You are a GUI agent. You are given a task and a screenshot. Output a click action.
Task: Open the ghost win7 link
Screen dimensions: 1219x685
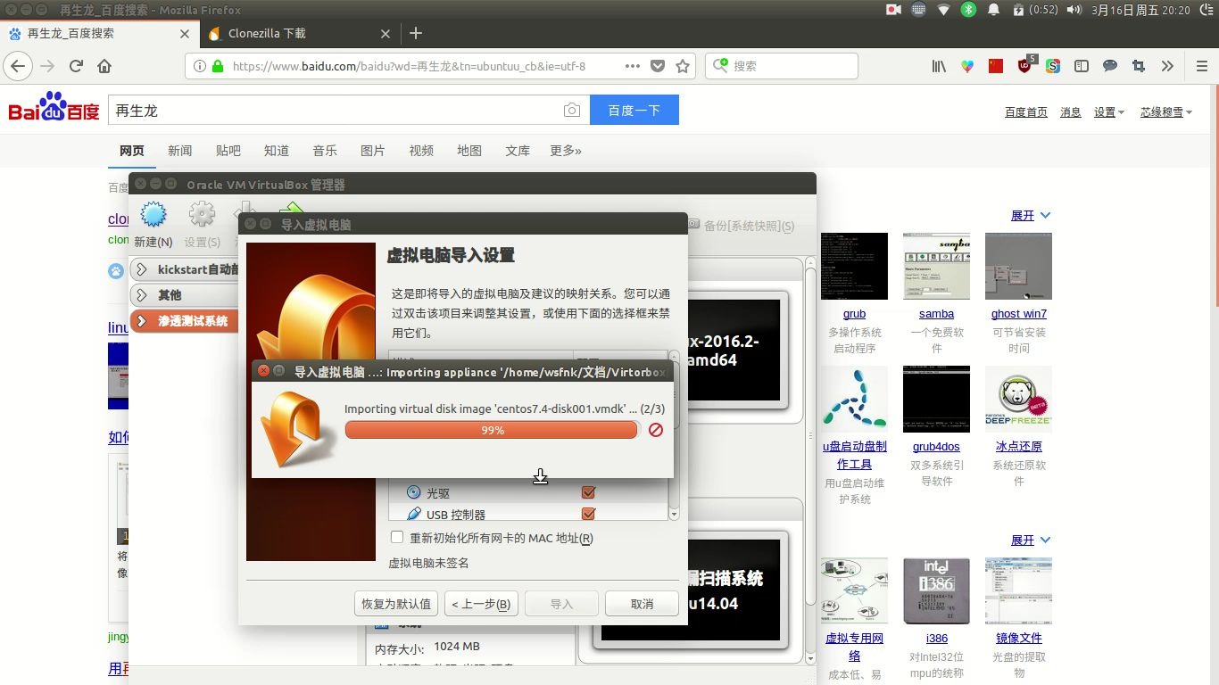(1018, 314)
